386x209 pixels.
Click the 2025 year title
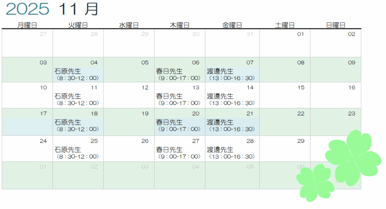pyautogui.click(x=28, y=9)
